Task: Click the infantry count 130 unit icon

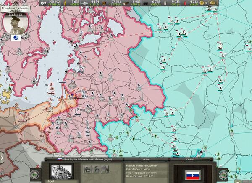Action: click(x=87, y=169)
